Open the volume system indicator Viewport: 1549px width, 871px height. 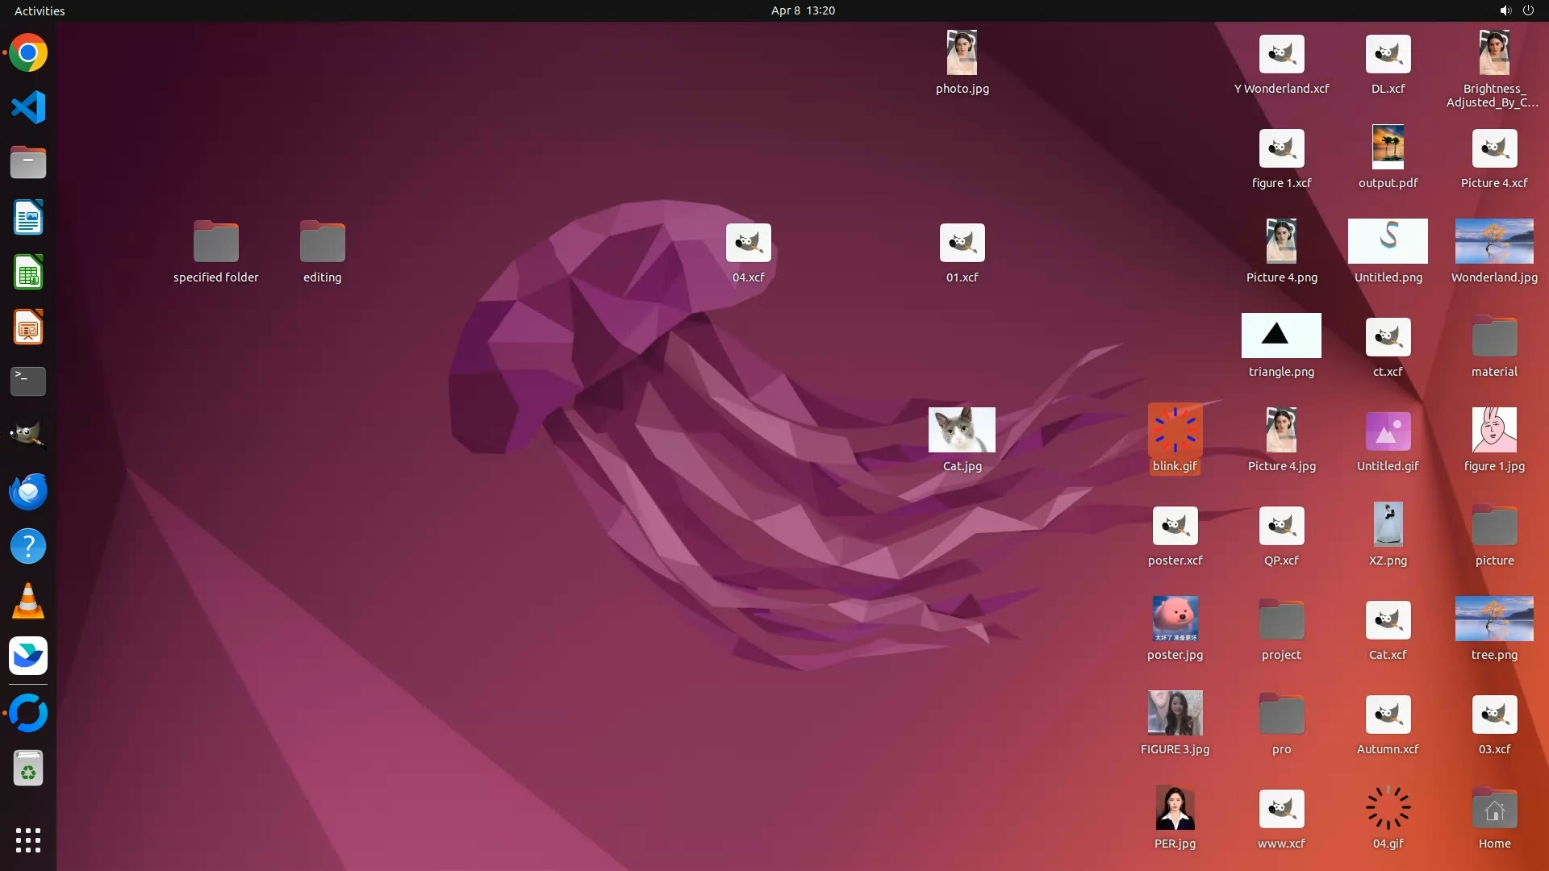[1505, 10]
